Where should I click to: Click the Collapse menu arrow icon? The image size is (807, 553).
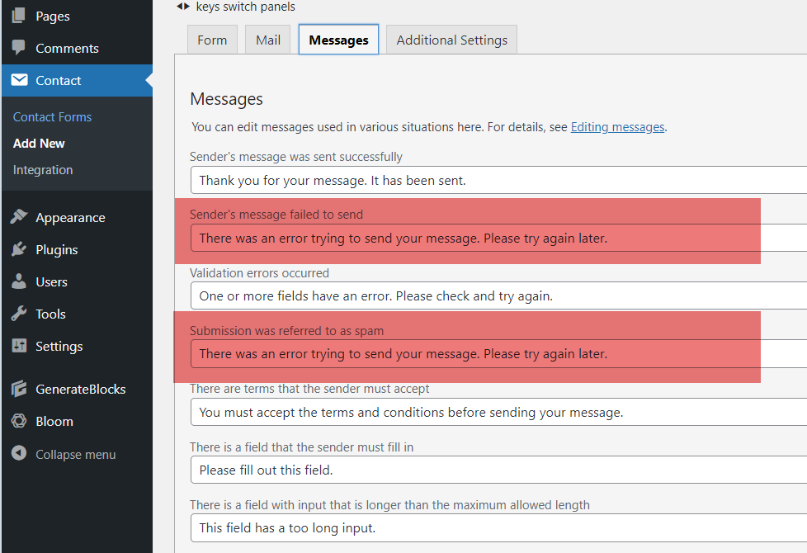tap(18, 453)
